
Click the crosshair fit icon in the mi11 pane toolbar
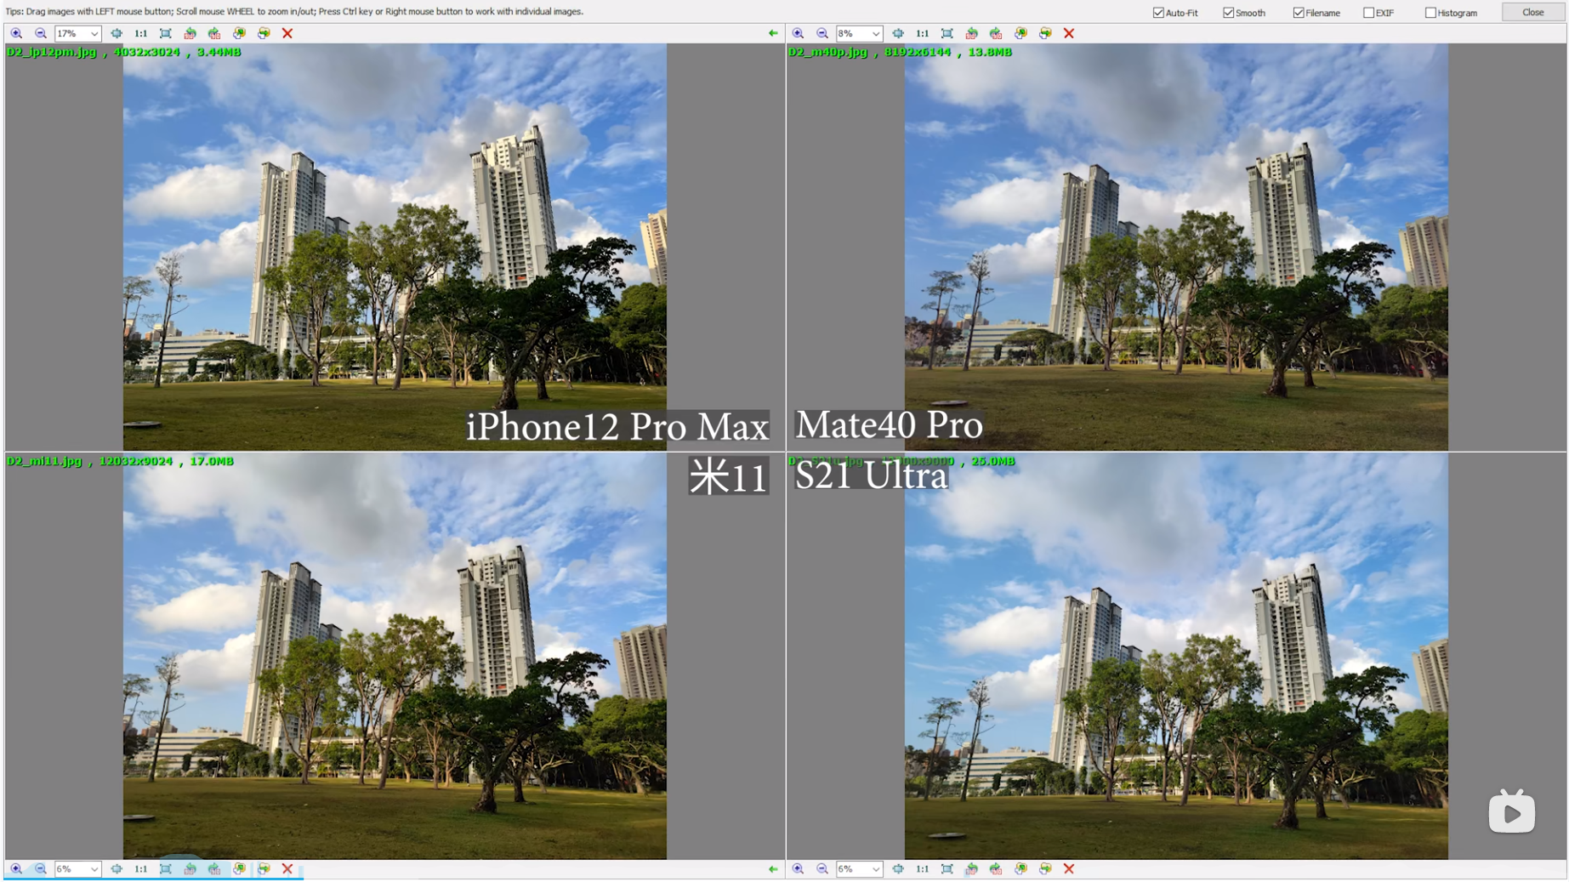[117, 868]
